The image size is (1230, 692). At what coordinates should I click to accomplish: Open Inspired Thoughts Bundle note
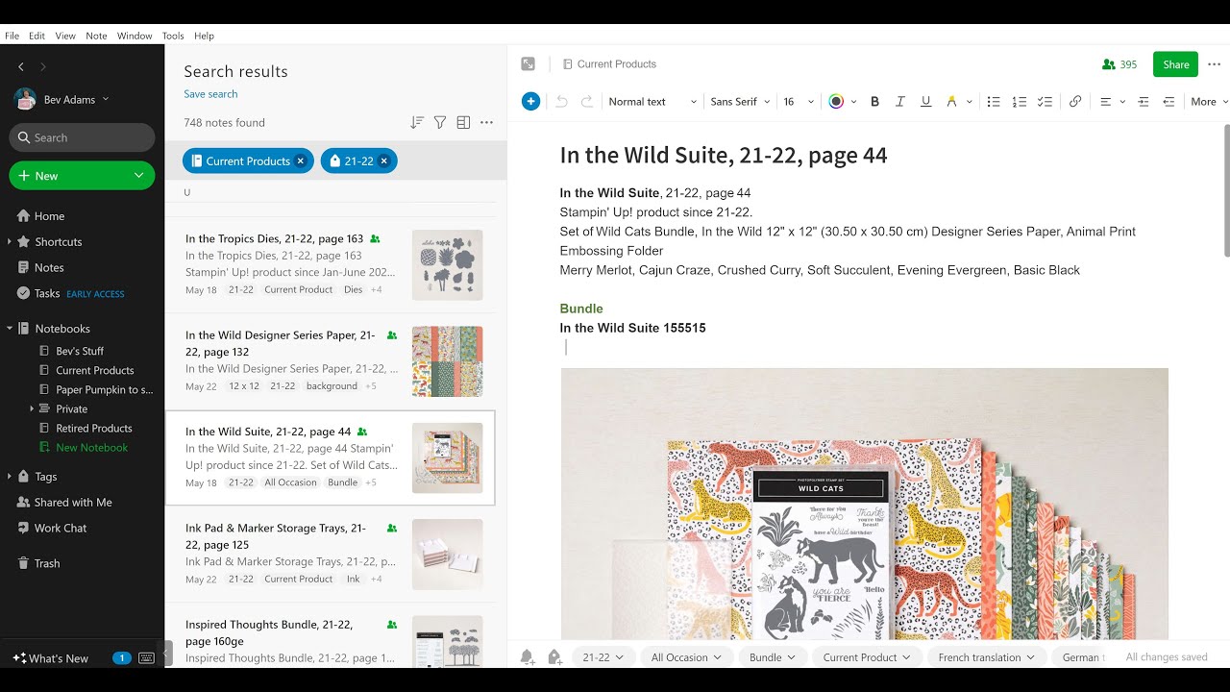pyautogui.click(x=332, y=640)
